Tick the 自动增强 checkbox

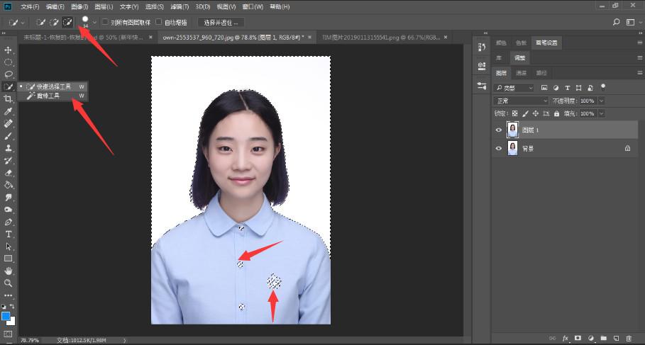158,23
